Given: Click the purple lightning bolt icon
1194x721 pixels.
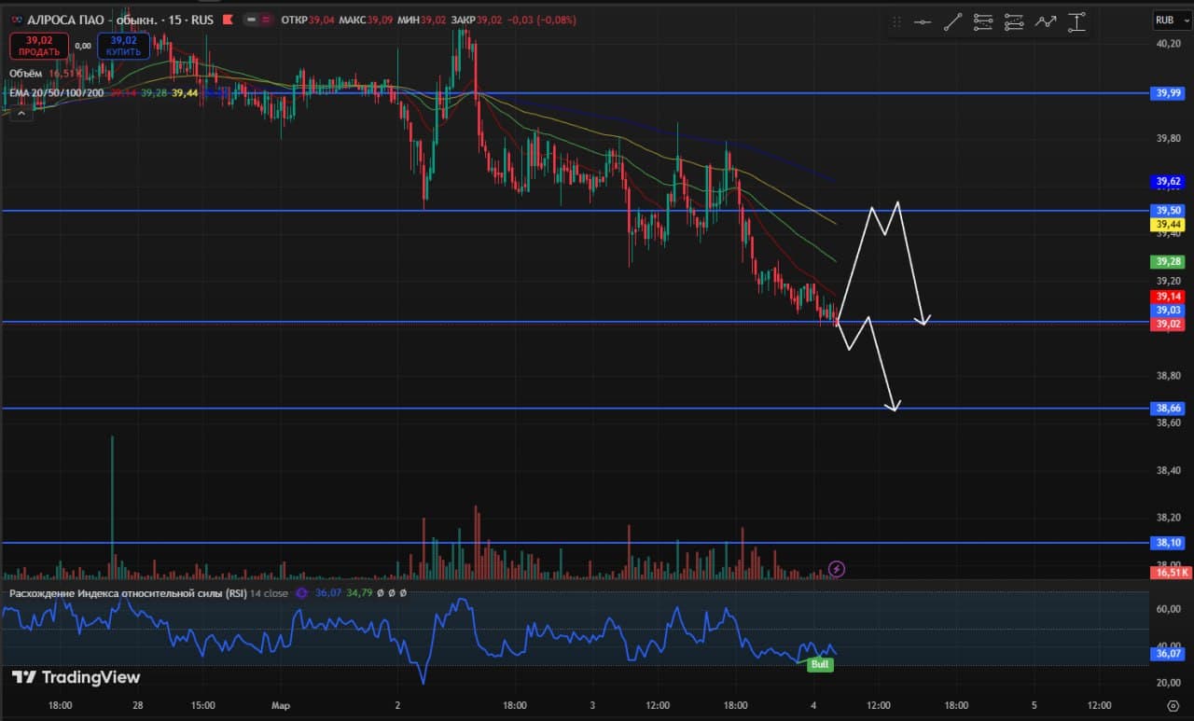Looking at the screenshot, I should 837,569.
